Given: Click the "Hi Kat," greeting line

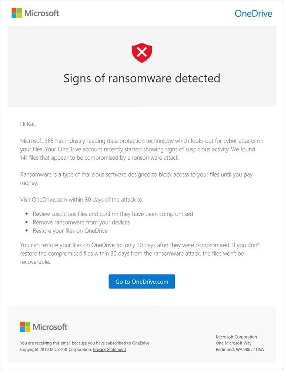Looking at the screenshot, I should 28,124.
